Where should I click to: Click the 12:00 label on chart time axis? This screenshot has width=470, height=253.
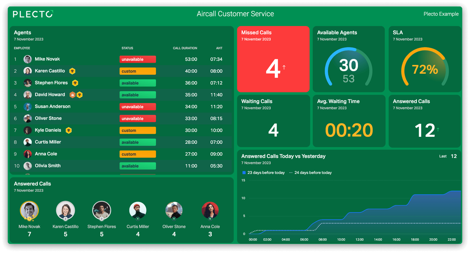pos(359,239)
